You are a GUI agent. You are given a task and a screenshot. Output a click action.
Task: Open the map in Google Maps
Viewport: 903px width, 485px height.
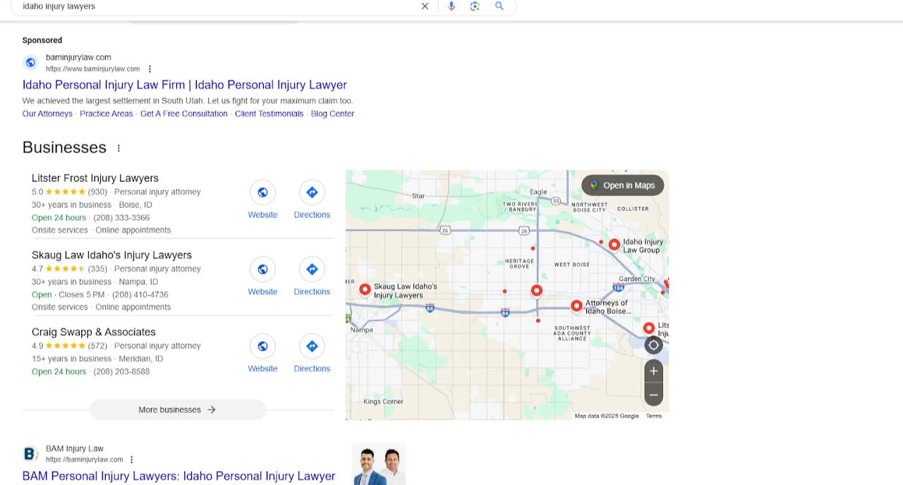pyautogui.click(x=622, y=185)
